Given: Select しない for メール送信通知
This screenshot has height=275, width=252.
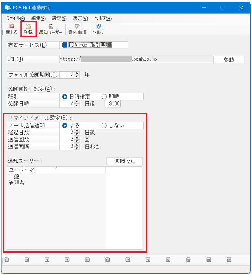Looking at the screenshot, I should click(104, 126).
